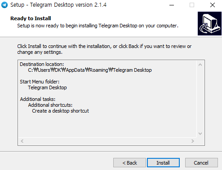This screenshot has width=222, height=170.
Task: Close the Setup window
Action: (213, 5)
